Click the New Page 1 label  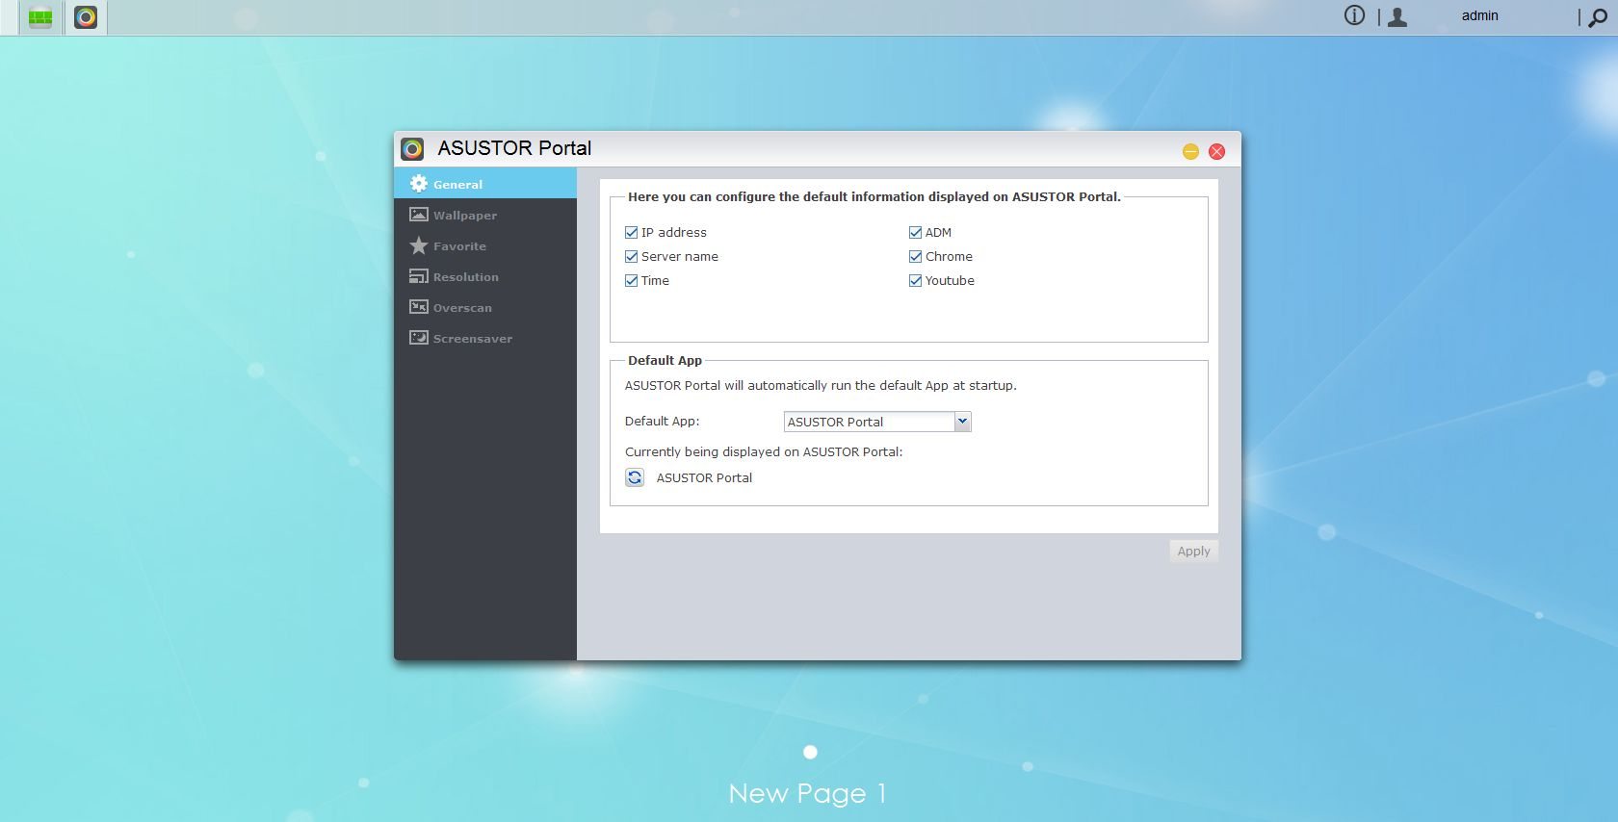click(807, 794)
